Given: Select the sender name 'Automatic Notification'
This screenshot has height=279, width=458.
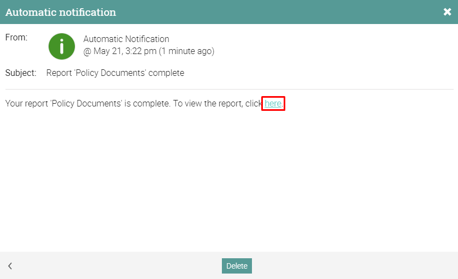Looking at the screenshot, I should [126, 39].
